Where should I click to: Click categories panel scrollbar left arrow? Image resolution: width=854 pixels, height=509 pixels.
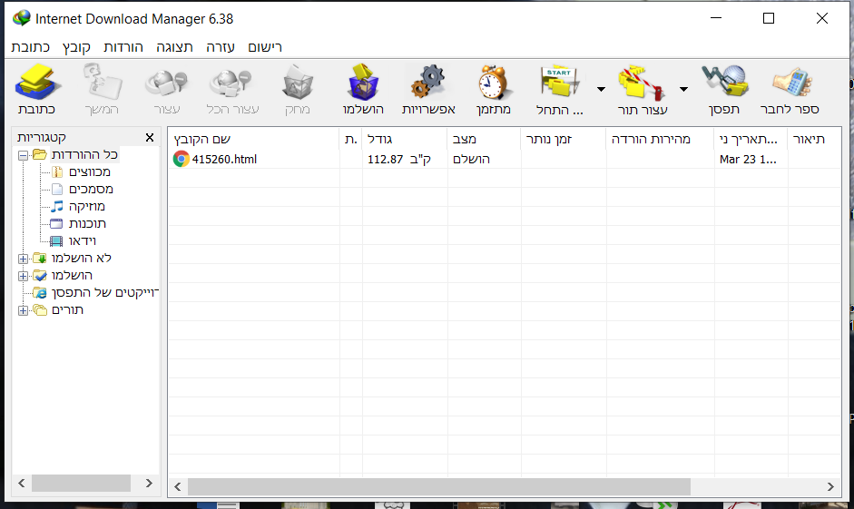click(22, 483)
